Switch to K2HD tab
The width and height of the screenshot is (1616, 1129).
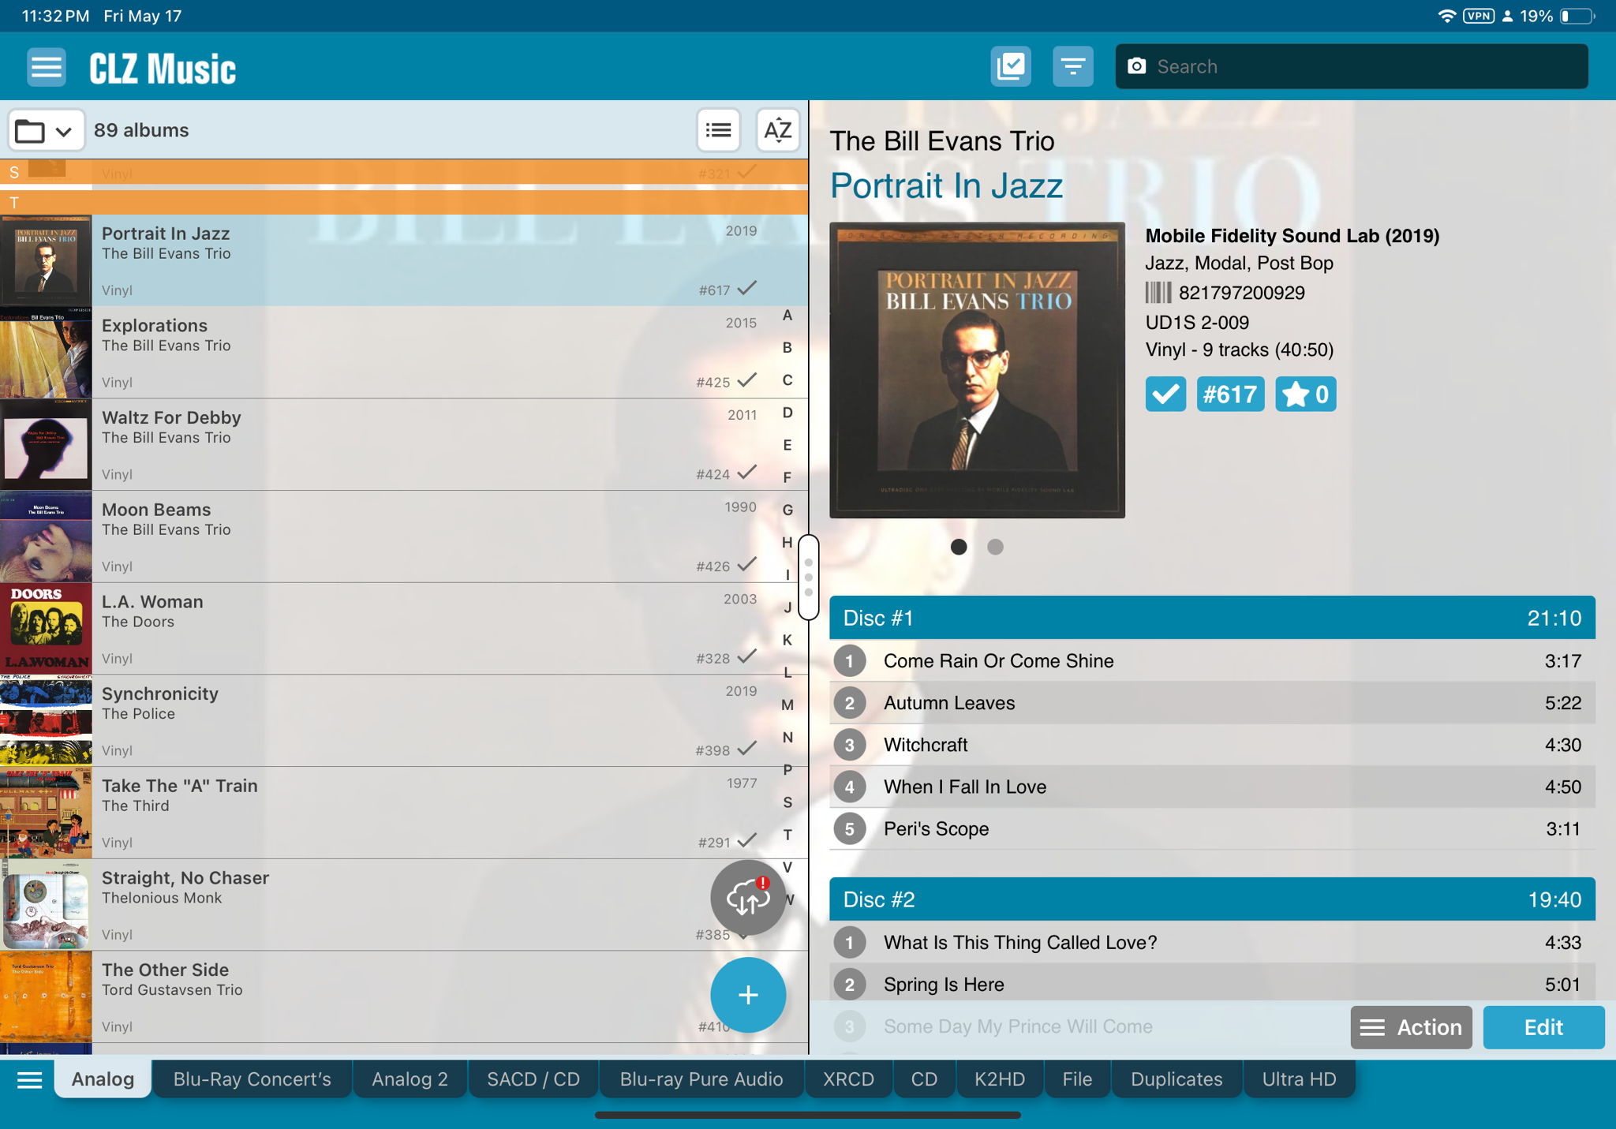[1000, 1079]
